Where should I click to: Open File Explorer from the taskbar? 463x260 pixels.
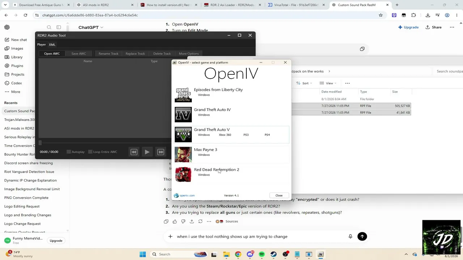[226, 254]
